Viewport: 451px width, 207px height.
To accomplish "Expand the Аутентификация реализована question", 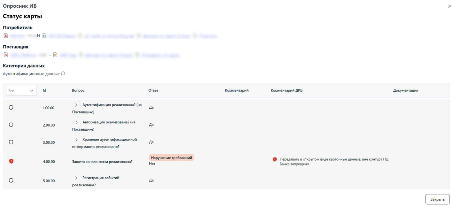I will tap(76, 105).
